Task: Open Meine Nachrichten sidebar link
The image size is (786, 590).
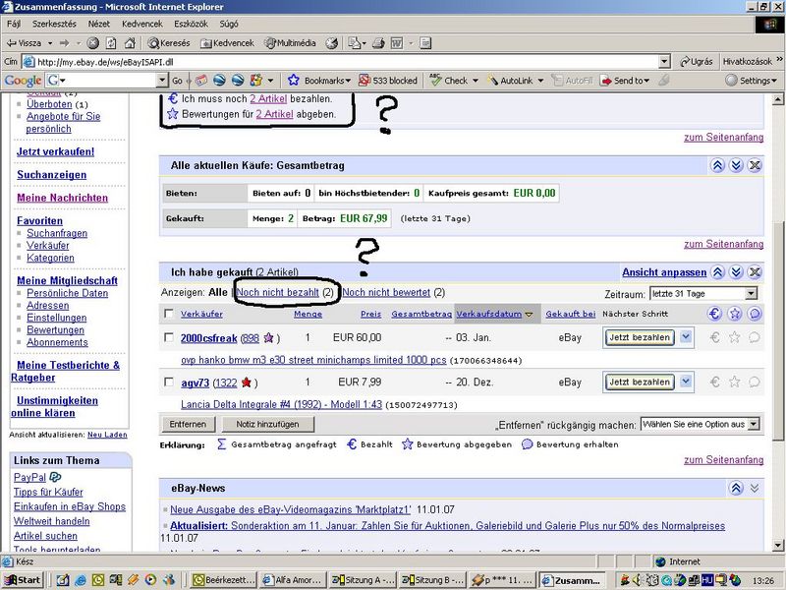Action: [x=62, y=198]
